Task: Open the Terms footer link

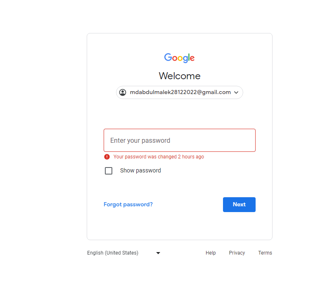Action: [x=265, y=253]
